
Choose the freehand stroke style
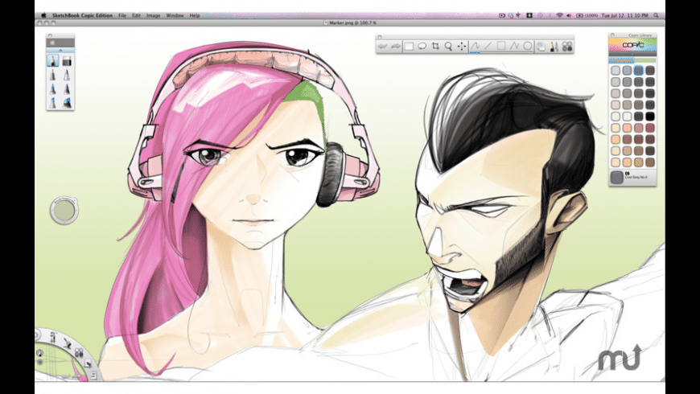tap(475, 47)
